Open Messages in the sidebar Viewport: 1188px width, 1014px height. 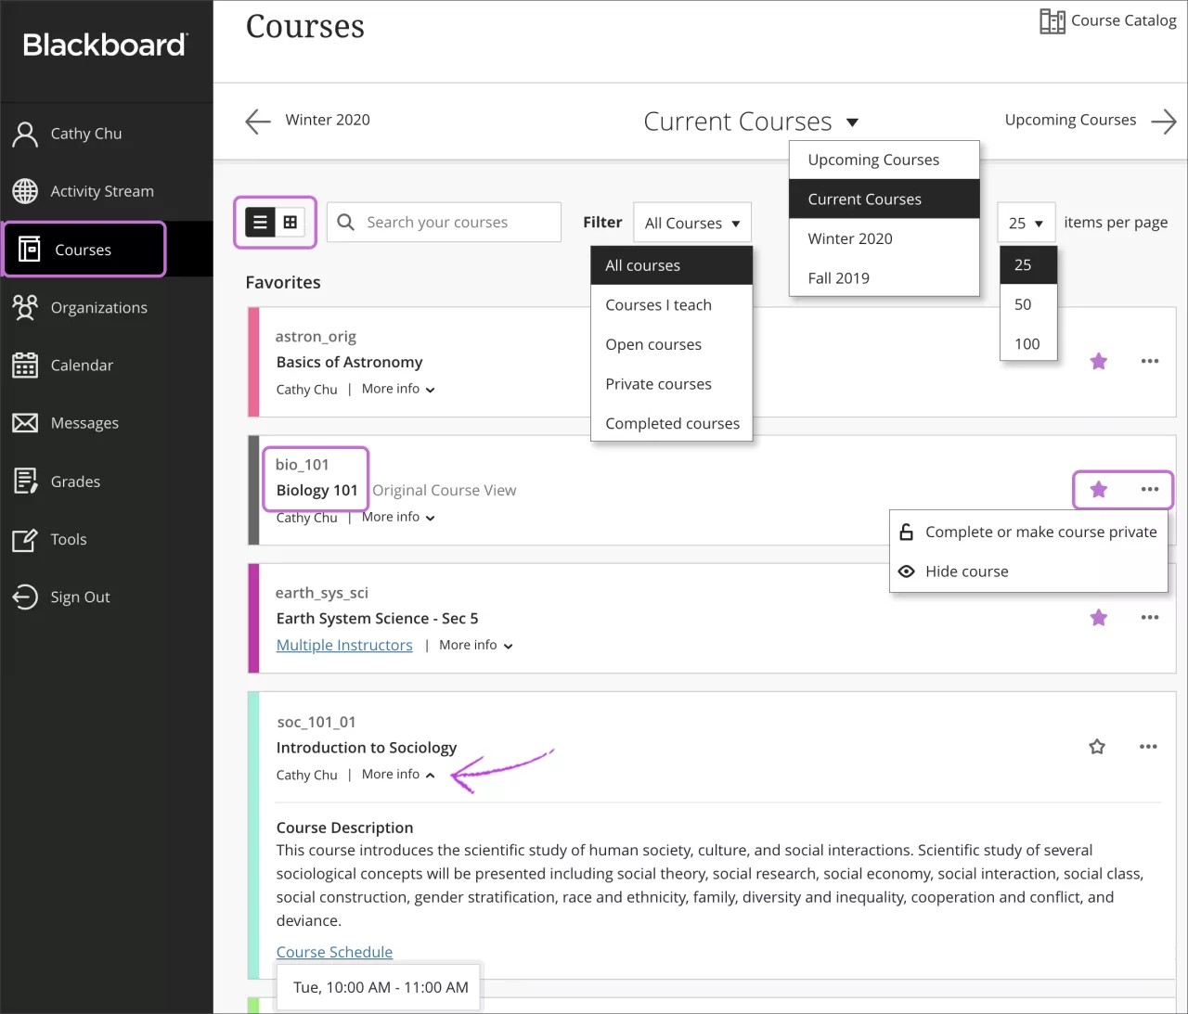click(x=84, y=423)
